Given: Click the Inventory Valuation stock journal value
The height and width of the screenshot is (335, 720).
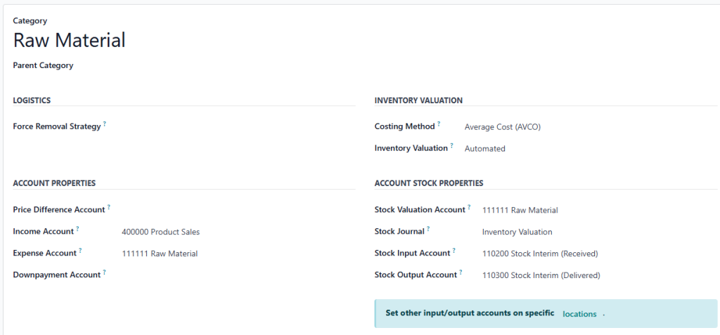Looking at the screenshot, I should [517, 232].
